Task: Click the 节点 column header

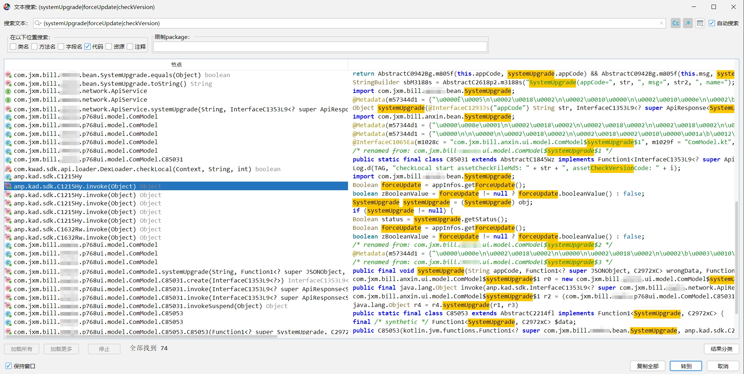Action: tap(176, 64)
